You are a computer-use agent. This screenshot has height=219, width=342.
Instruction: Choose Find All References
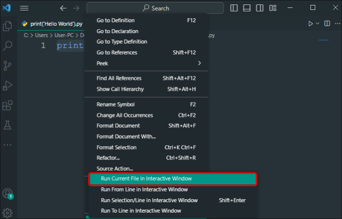click(x=146, y=78)
